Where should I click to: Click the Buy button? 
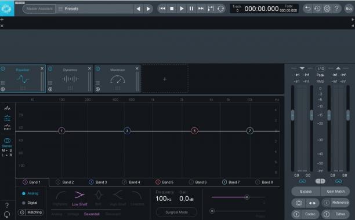(349, 9)
